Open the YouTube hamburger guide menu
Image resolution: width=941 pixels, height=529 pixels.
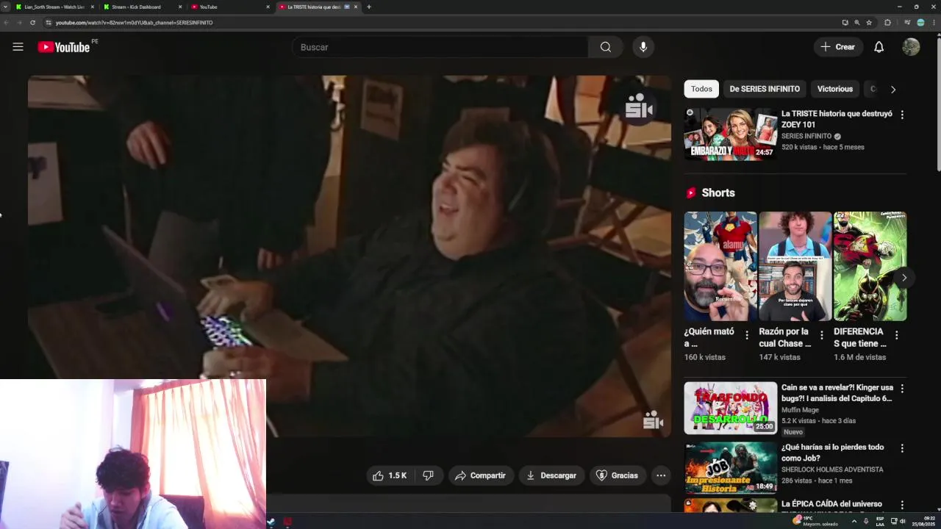point(18,47)
